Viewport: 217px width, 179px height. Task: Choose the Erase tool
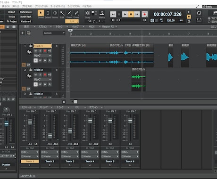tap(76, 13)
